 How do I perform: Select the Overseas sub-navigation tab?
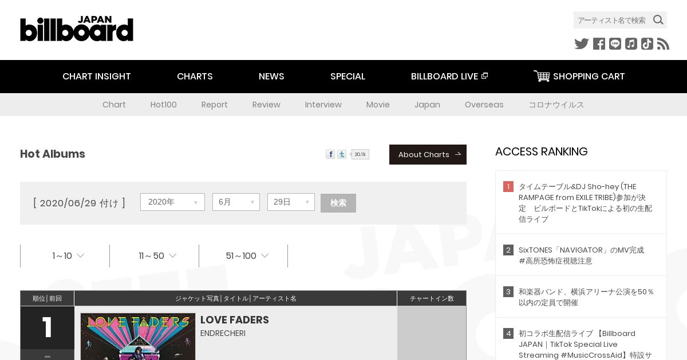484,105
